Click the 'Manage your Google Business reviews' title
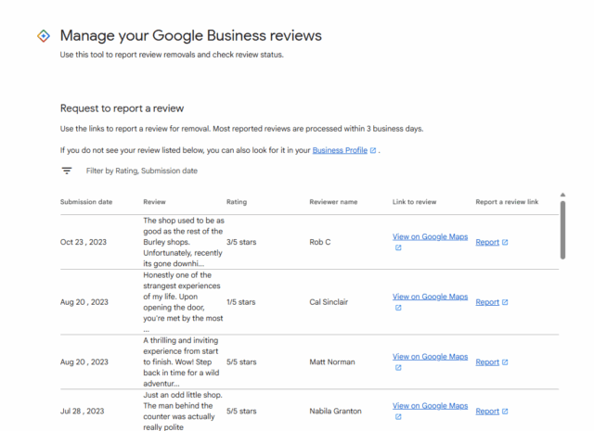The height and width of the screenshot is (431, 594). click(x=191, y=36)
